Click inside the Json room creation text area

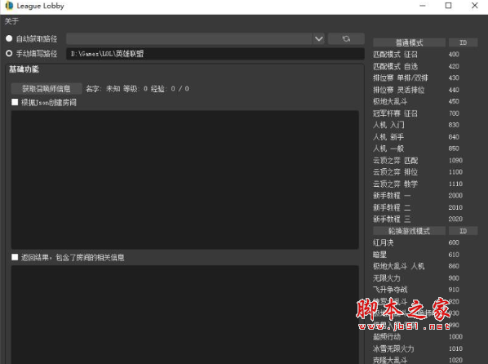[185, 180]
